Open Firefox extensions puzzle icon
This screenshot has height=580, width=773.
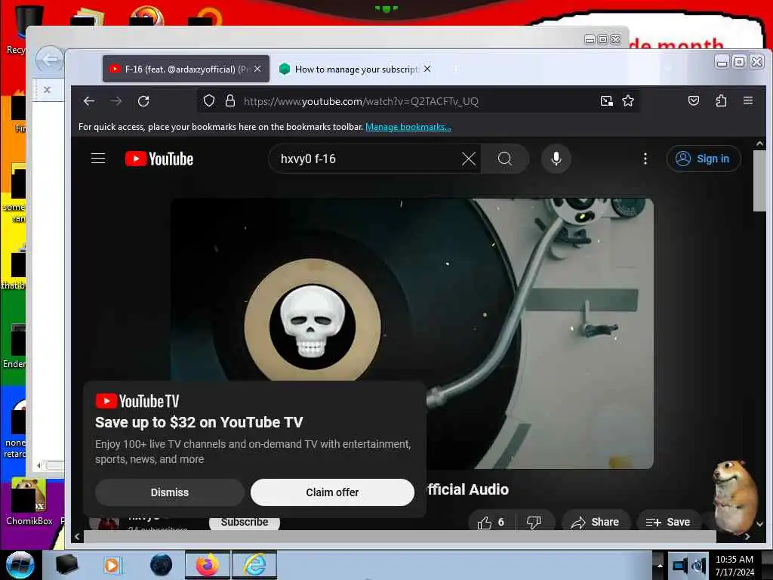tap(721, 101)
